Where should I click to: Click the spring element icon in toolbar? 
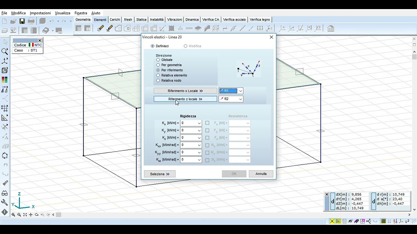[233, 29]
